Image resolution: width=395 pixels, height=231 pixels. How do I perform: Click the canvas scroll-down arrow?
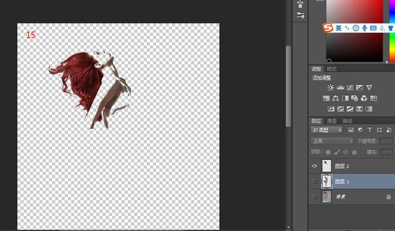coord(288,227)
